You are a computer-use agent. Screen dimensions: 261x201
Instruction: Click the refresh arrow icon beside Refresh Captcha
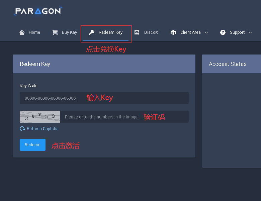tap(22, 129)
